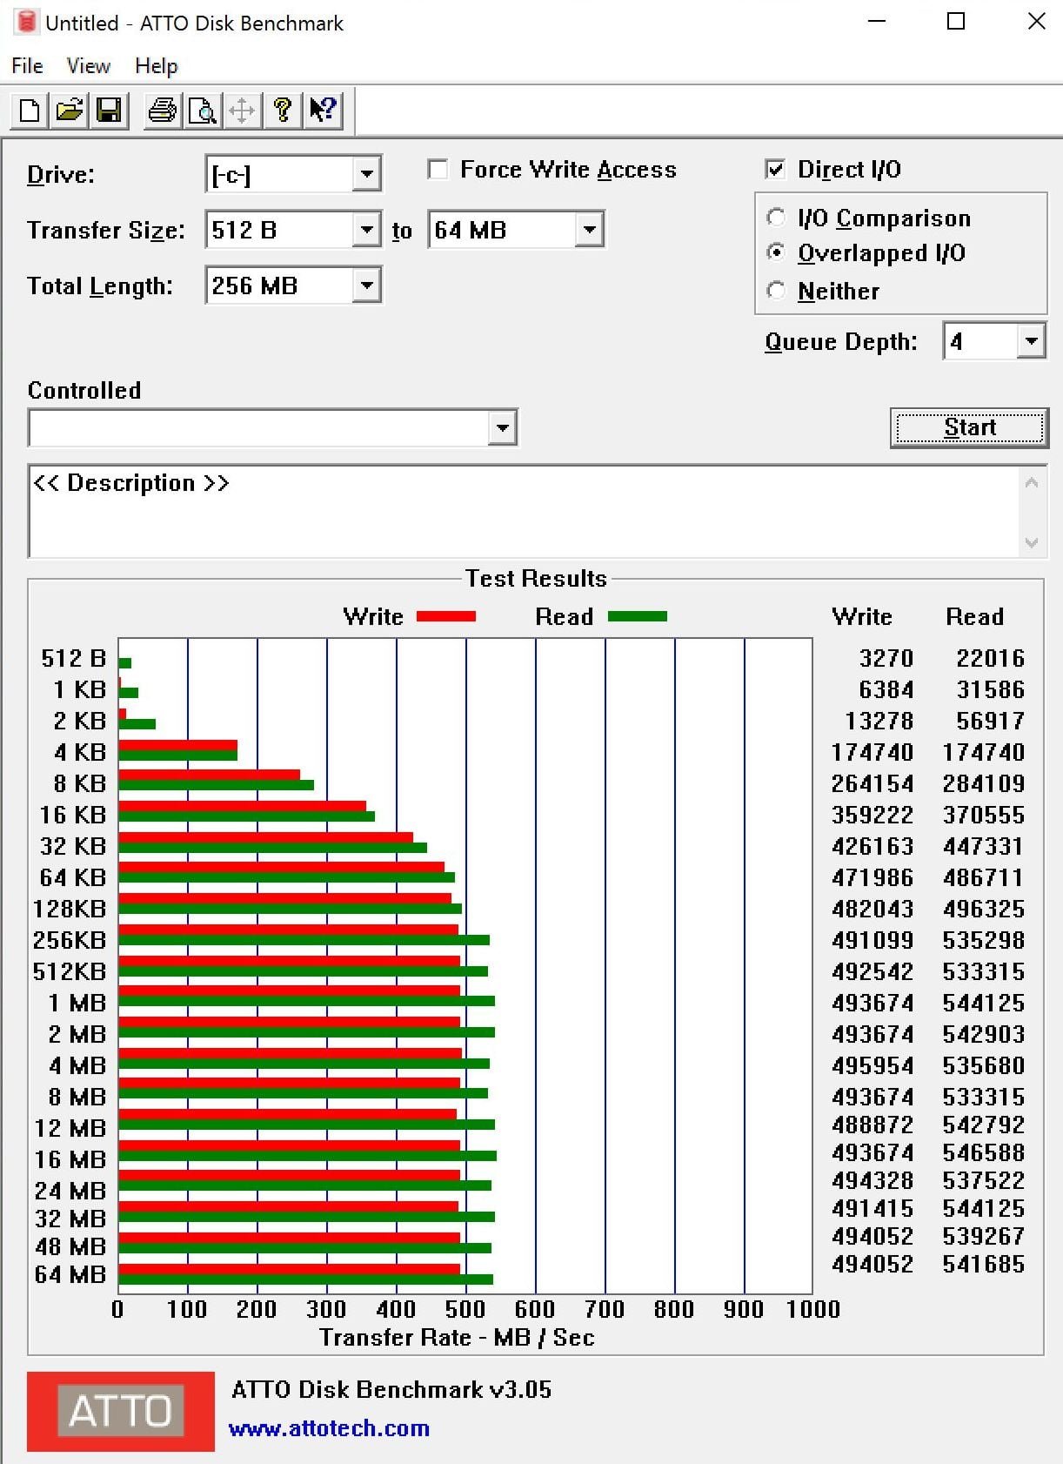This screenshot has width=1063, height=1464.
Task: Click the write value 495954
Action: pos(872,1065)
